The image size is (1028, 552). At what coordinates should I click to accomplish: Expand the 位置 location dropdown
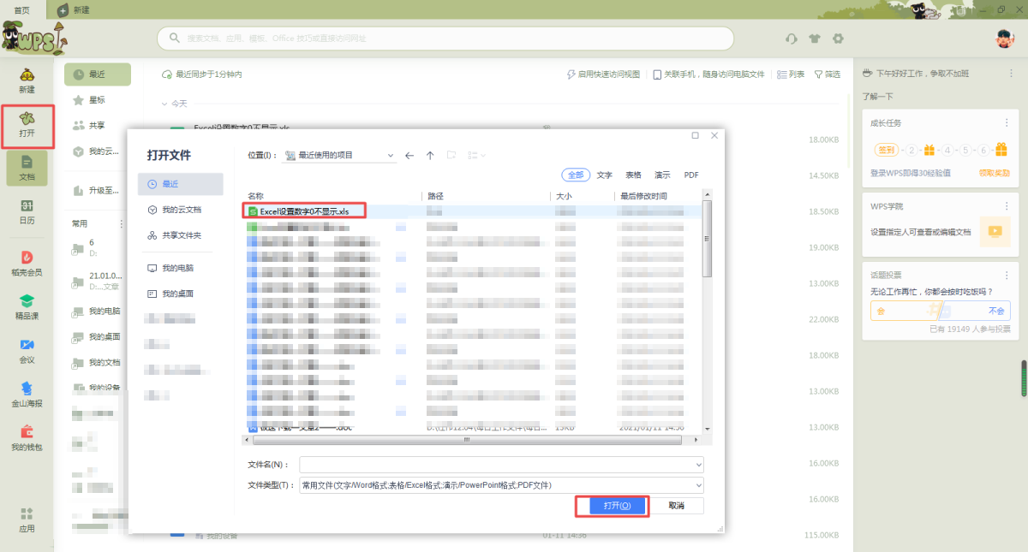point(391,156)
